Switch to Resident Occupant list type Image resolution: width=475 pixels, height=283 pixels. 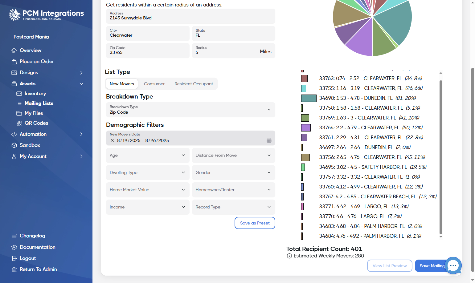[x=194, y=84]
